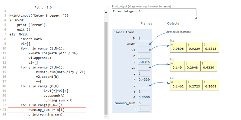
Task: Click the 'if N>20:' code line
Action: tap(17, 20)
